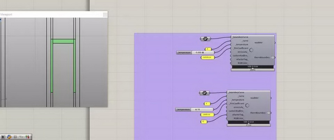This screenshot has width=334, height=140.
Task: Click the wire-shaped icon in bottom toolbar
Action: 21,137
